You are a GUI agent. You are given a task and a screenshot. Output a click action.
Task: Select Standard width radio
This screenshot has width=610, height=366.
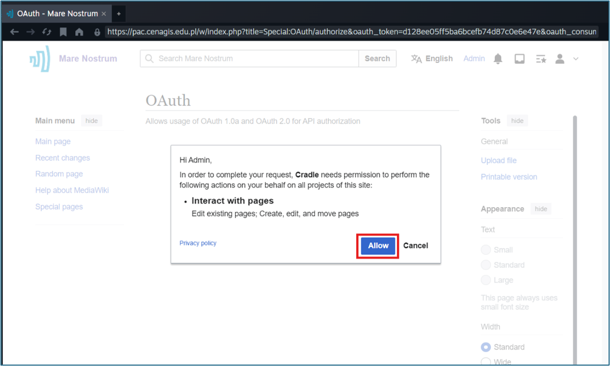(x=486, y=347)
